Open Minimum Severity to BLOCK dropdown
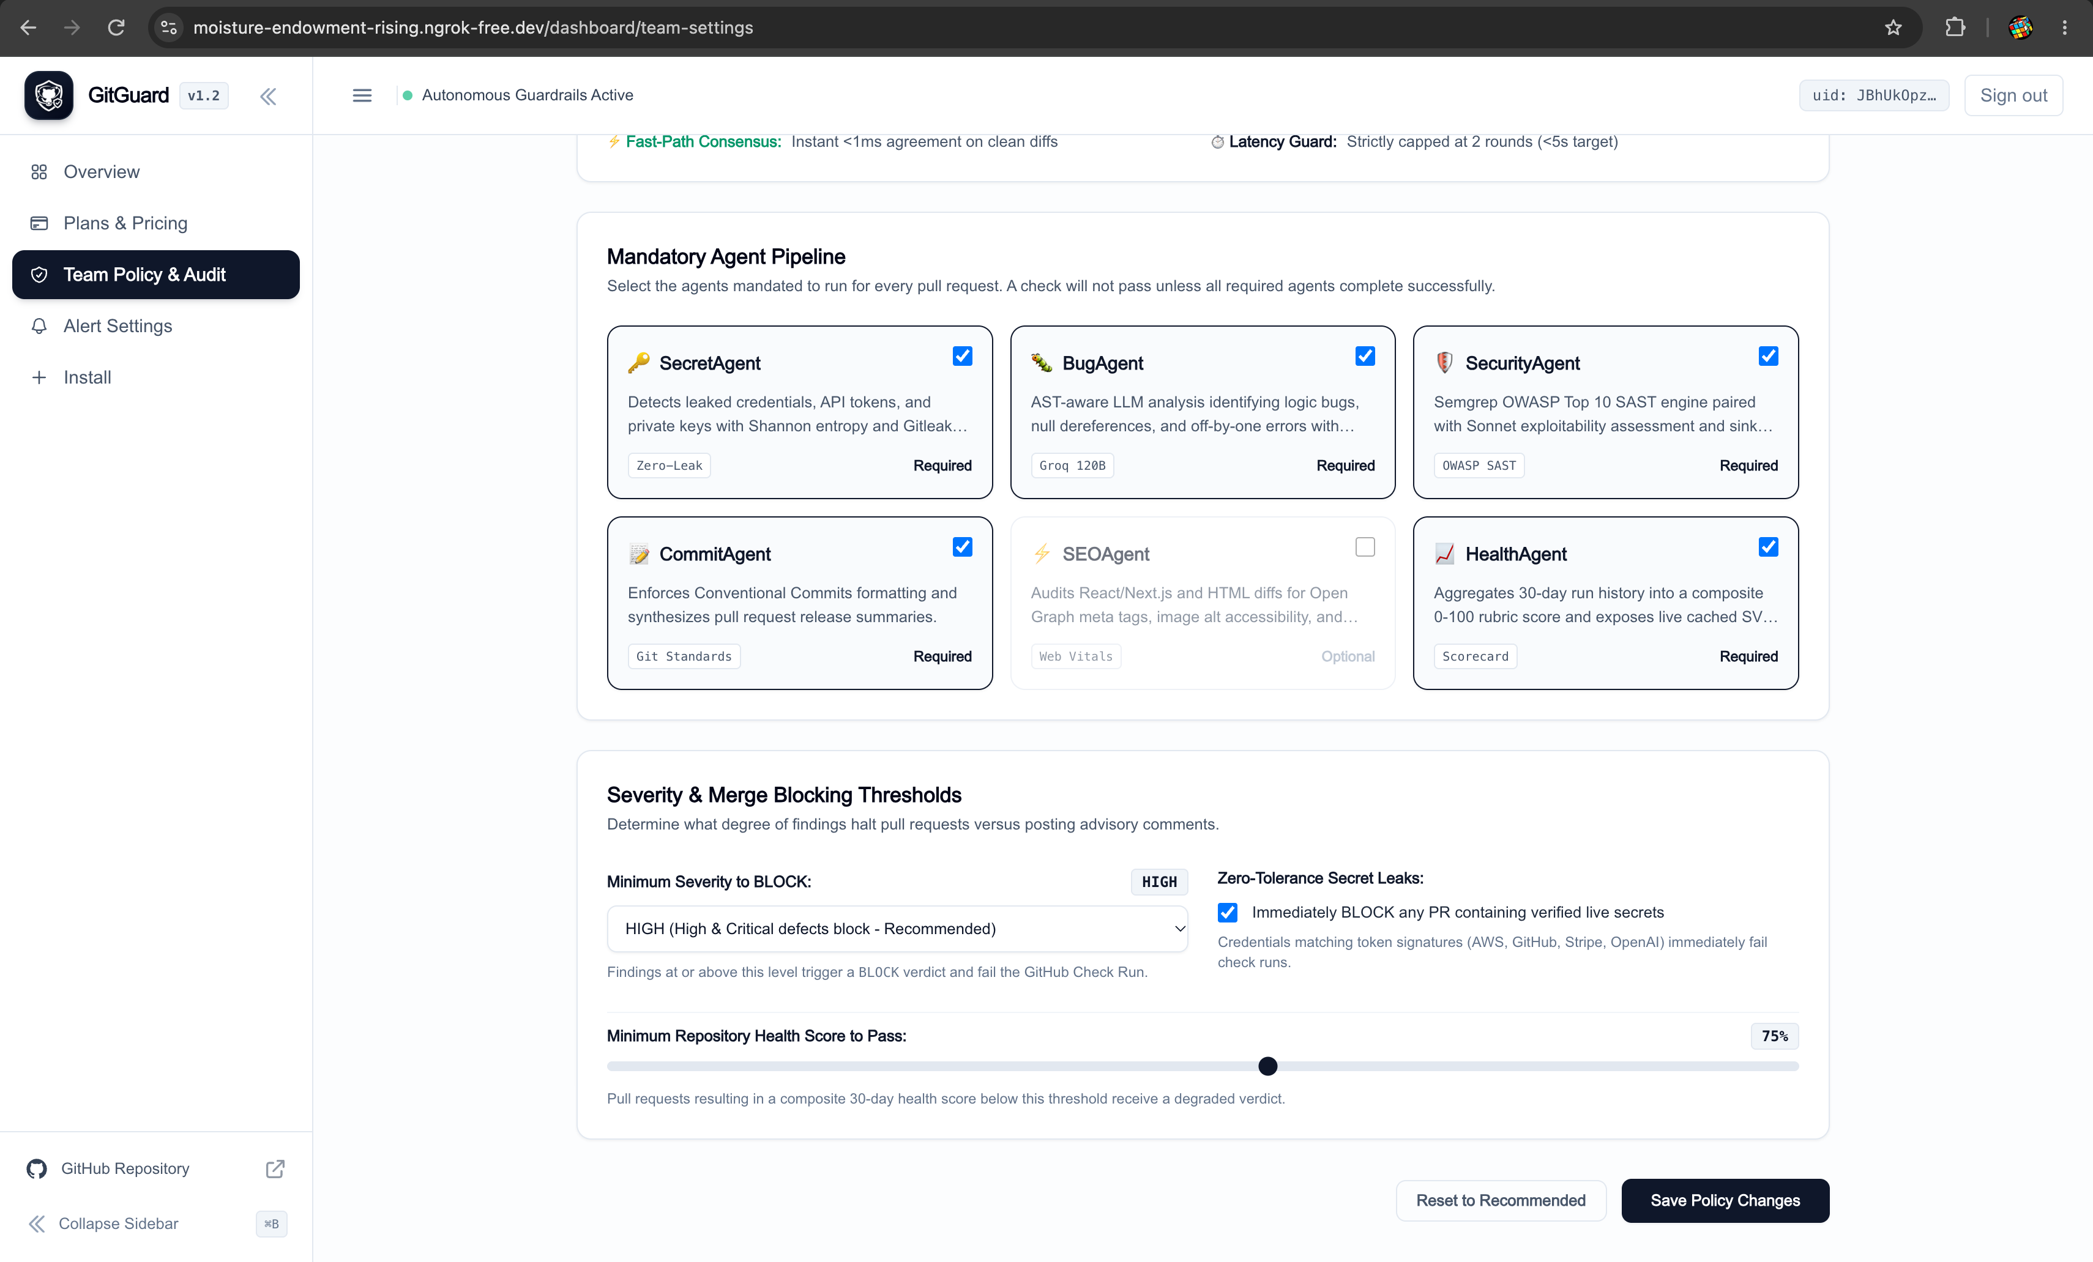This screenshot has height=1262, width=2093. (x=897, y=929)
